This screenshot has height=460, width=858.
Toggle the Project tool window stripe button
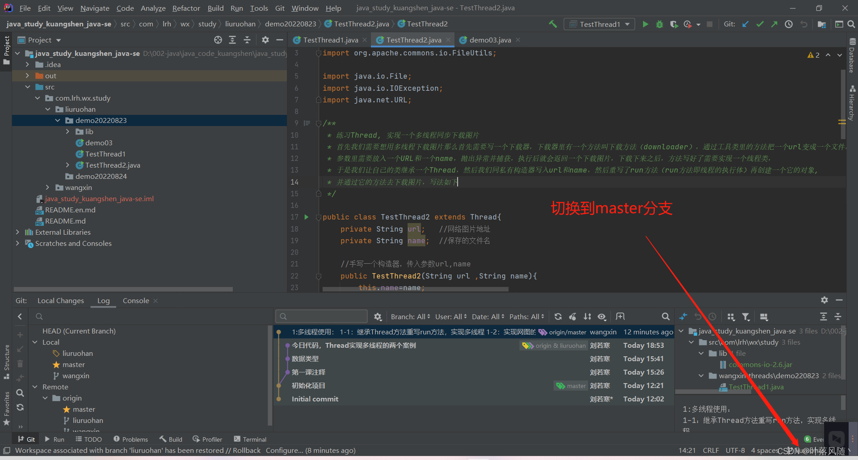[x=6, y=50]
